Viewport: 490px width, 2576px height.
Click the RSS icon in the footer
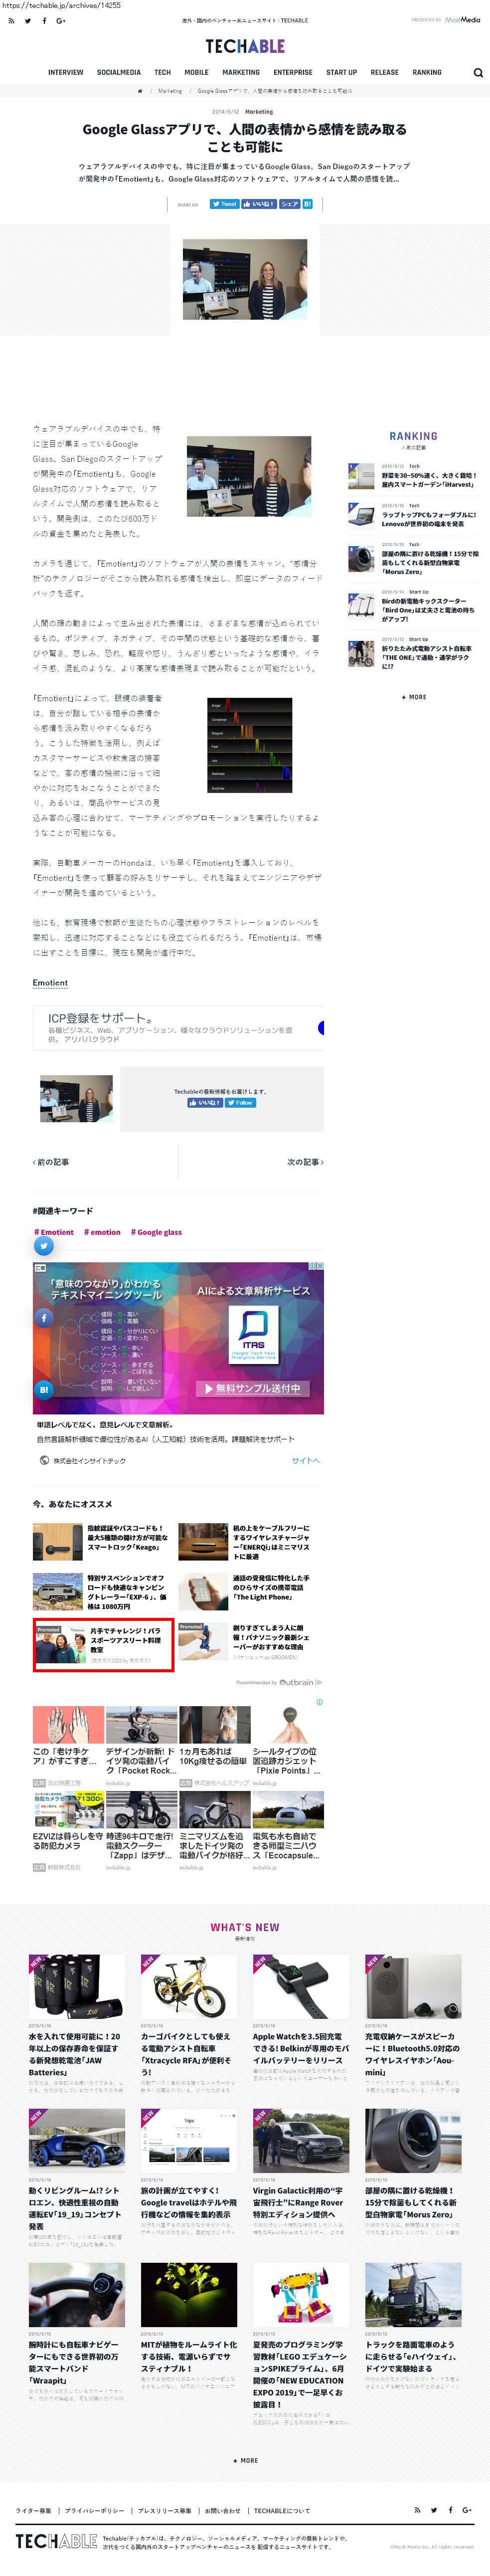click(x=418, y=2510)
